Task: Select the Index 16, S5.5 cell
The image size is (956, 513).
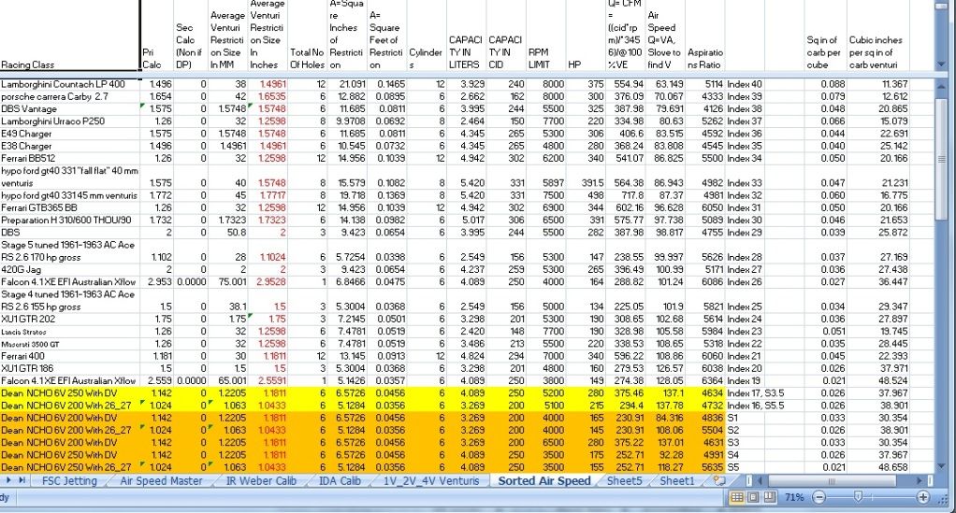Action: click(756, 406)
